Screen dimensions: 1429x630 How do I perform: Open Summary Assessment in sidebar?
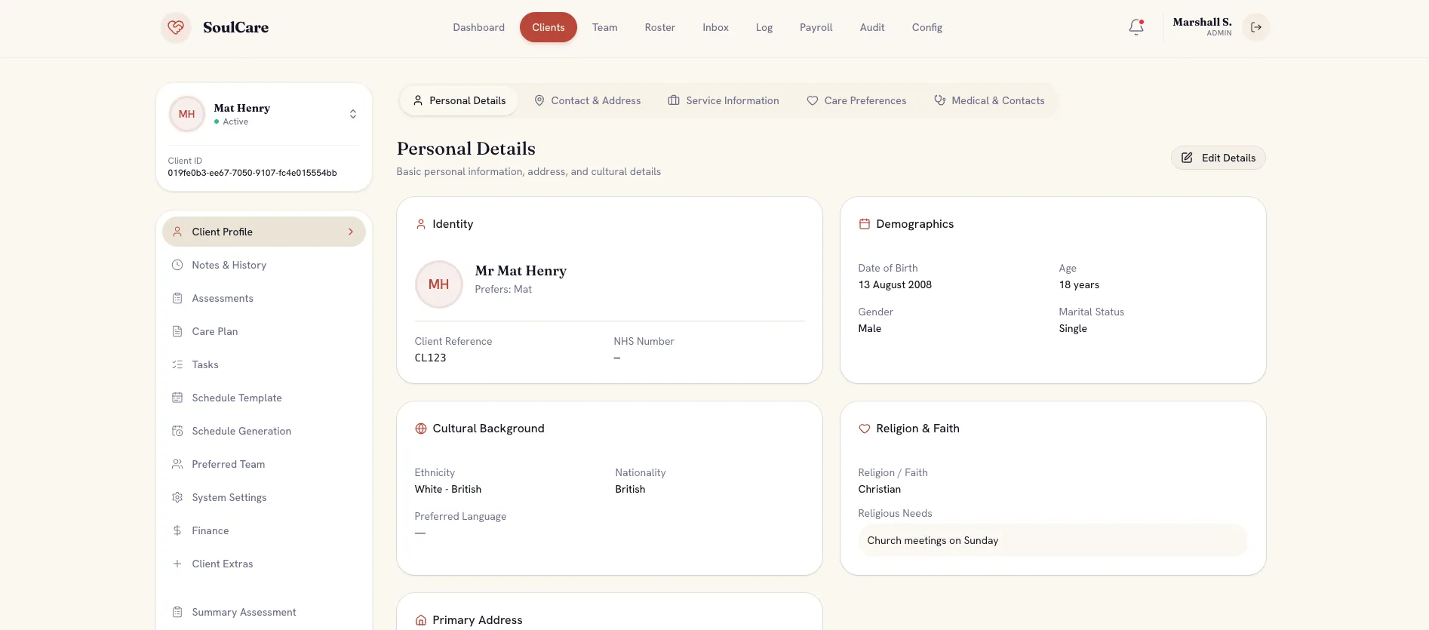coord(264,612)
